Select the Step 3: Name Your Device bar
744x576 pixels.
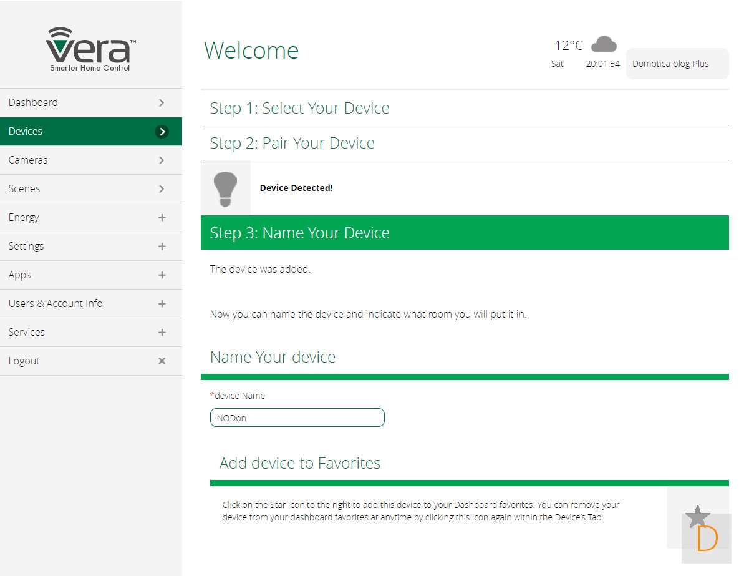pos(464,233)
